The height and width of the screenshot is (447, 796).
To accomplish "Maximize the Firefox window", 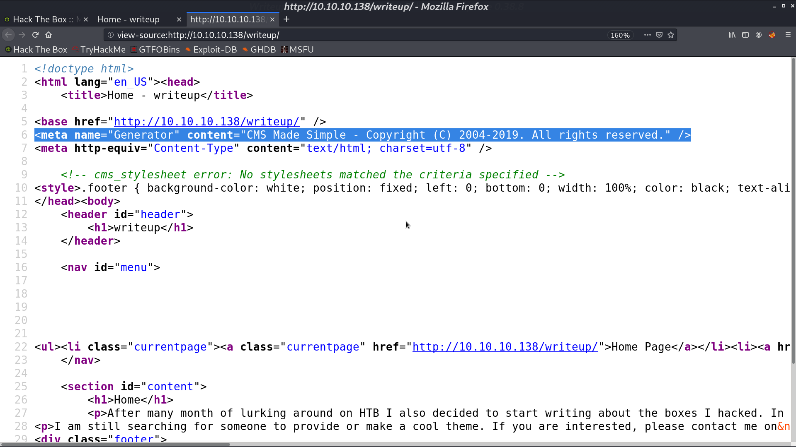I will (783, 6).
